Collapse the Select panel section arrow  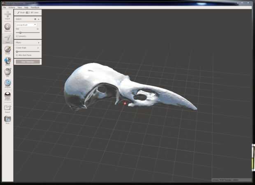click(x=39, y=19)
